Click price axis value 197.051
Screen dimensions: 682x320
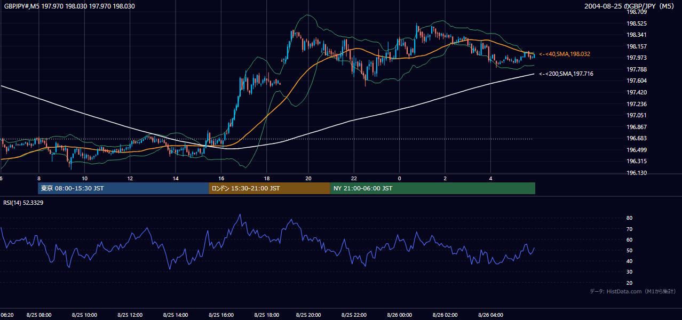tap(637, 116)
